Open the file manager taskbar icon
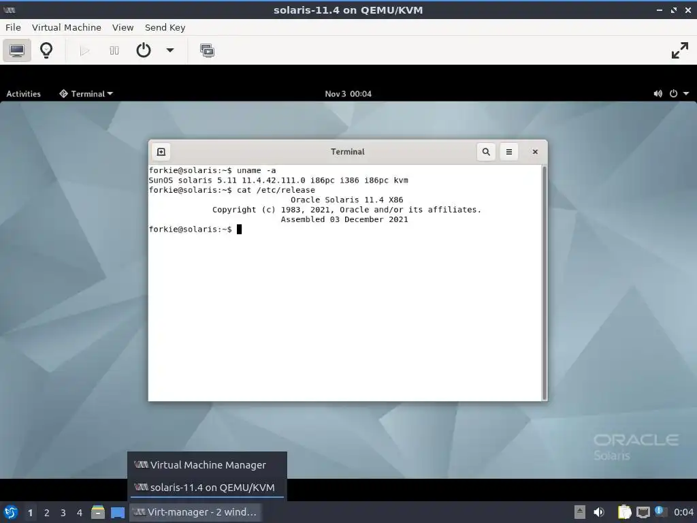Image resolution: width=697 pixels, height=523 pixels. (98, 512)
